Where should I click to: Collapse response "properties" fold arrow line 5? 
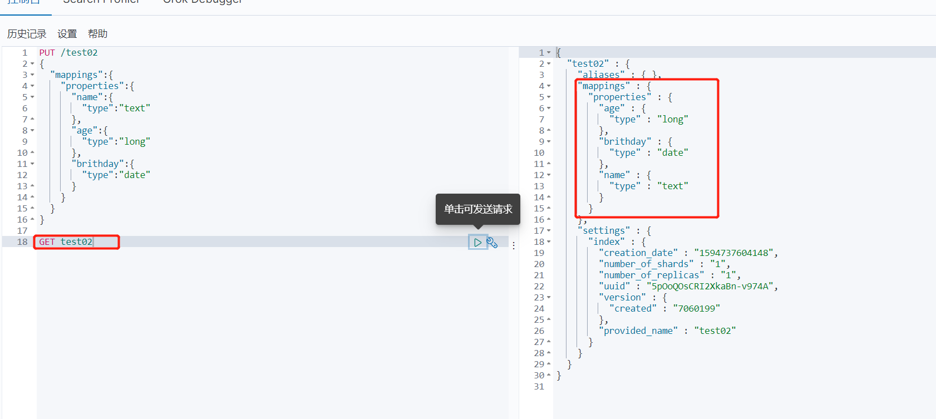549,97
